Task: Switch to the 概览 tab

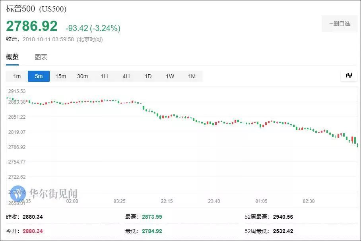Action: (12, 57)
